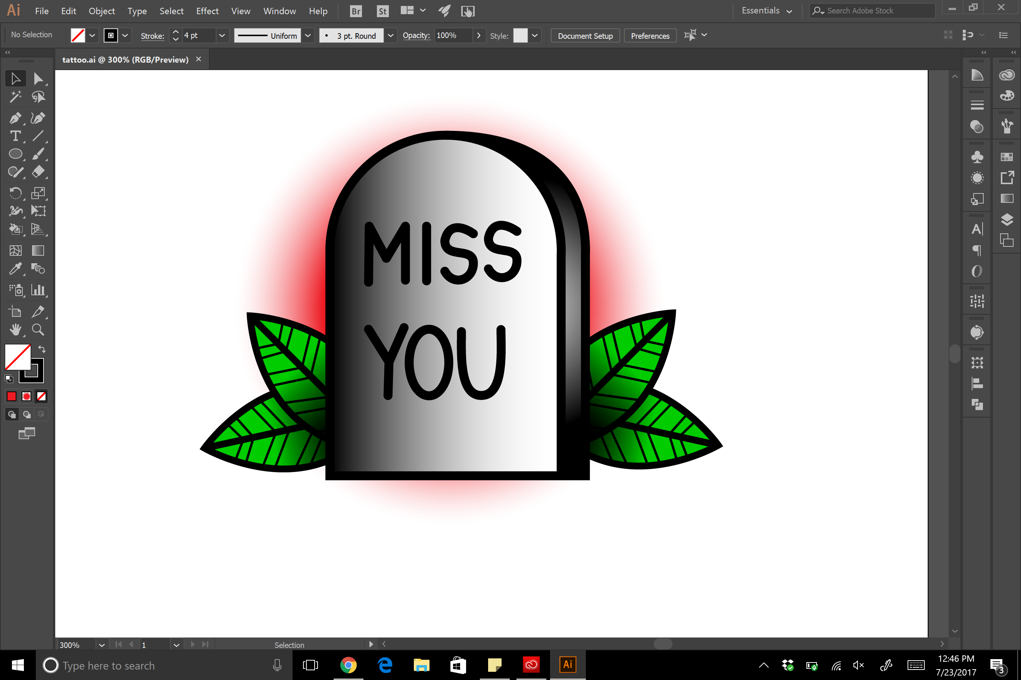Viewport: 1021px width, 680px height.
Task: Select the Line Segment tool
Action: [38, 136]
